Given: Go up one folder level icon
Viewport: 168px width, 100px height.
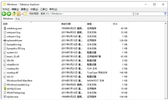Looking at the screenshot, I should tap(14, 14).
